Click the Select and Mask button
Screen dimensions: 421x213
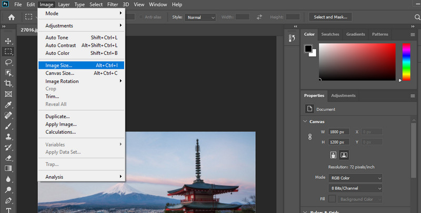point(329,17)
